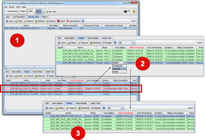Screen dimensions: 205x140
Task: Select CR_IMP_RM_POSTS_VA_FROM row in main window
Action: 70,94
